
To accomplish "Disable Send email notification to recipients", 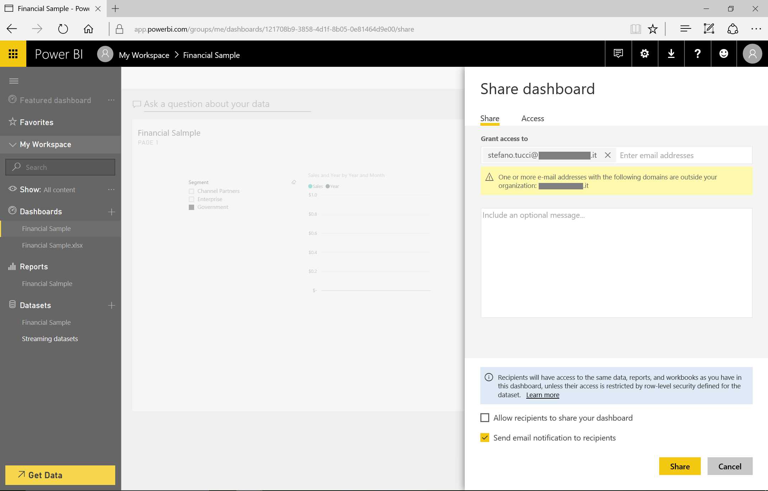I will (485, 438).
